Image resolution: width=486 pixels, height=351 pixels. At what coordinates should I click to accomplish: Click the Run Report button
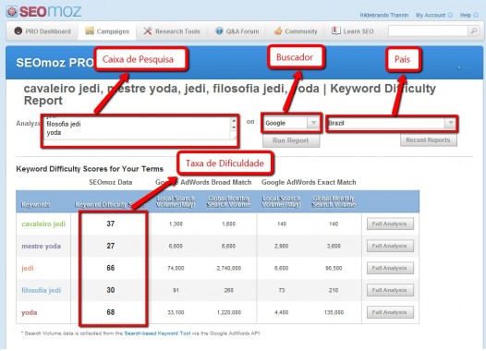click(x=291, y=140)
